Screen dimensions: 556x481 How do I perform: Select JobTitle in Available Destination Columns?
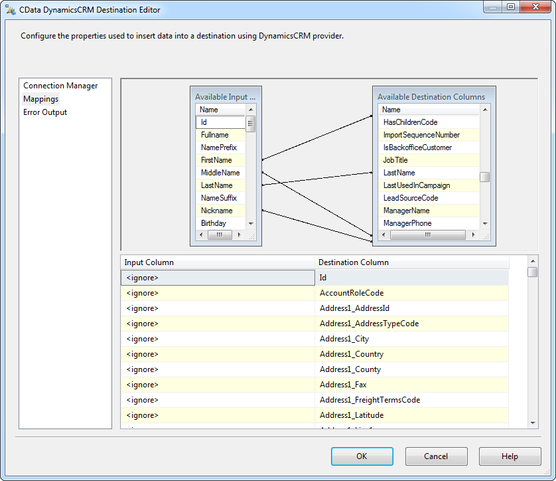click(395, 160)
